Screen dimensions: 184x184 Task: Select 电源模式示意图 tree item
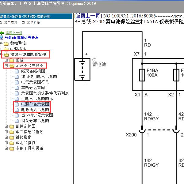click(35, 110)
